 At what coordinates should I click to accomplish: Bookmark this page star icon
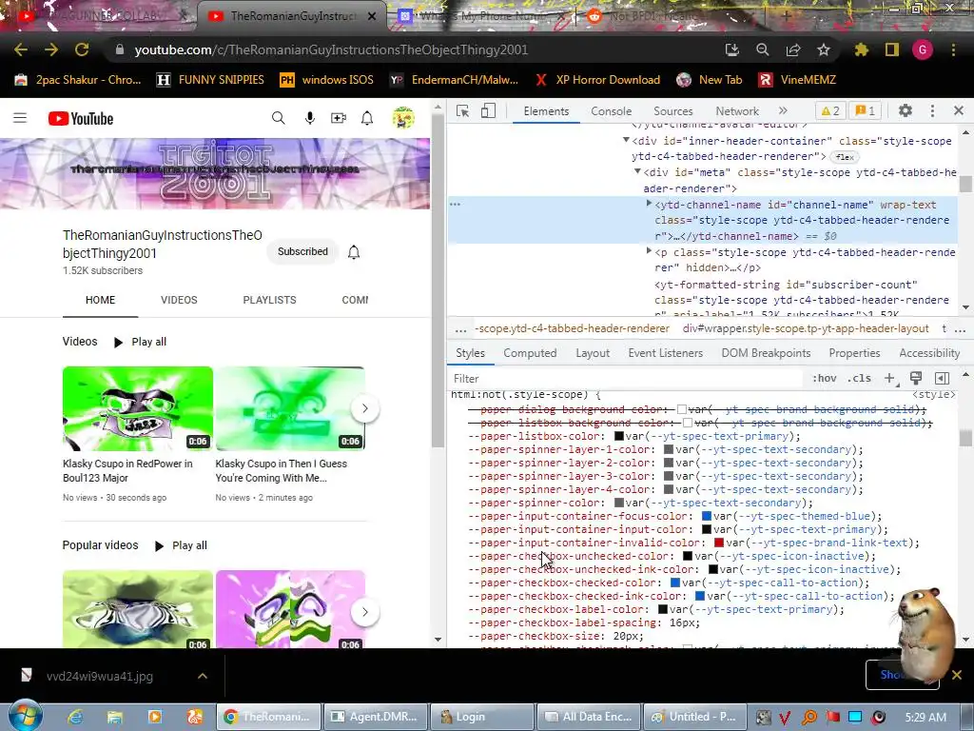coord(824,49)
